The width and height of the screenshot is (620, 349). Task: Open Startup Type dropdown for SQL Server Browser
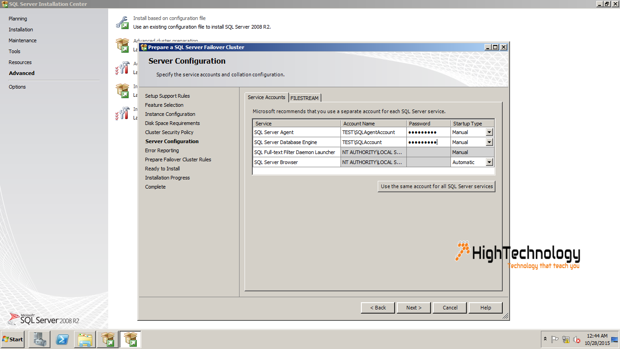click(x=489, y=162)
